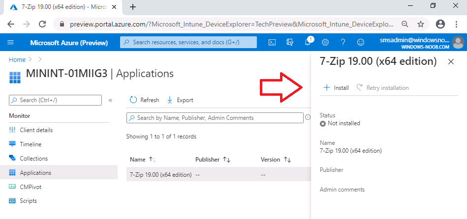
Task: Click the Applications grid icon beside the title
Action: pyautogui.click(x=15, y=77)
